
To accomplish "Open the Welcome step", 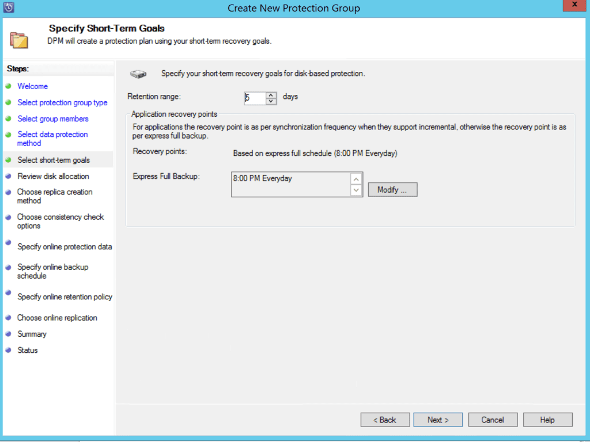I will (x=33, y=86).
